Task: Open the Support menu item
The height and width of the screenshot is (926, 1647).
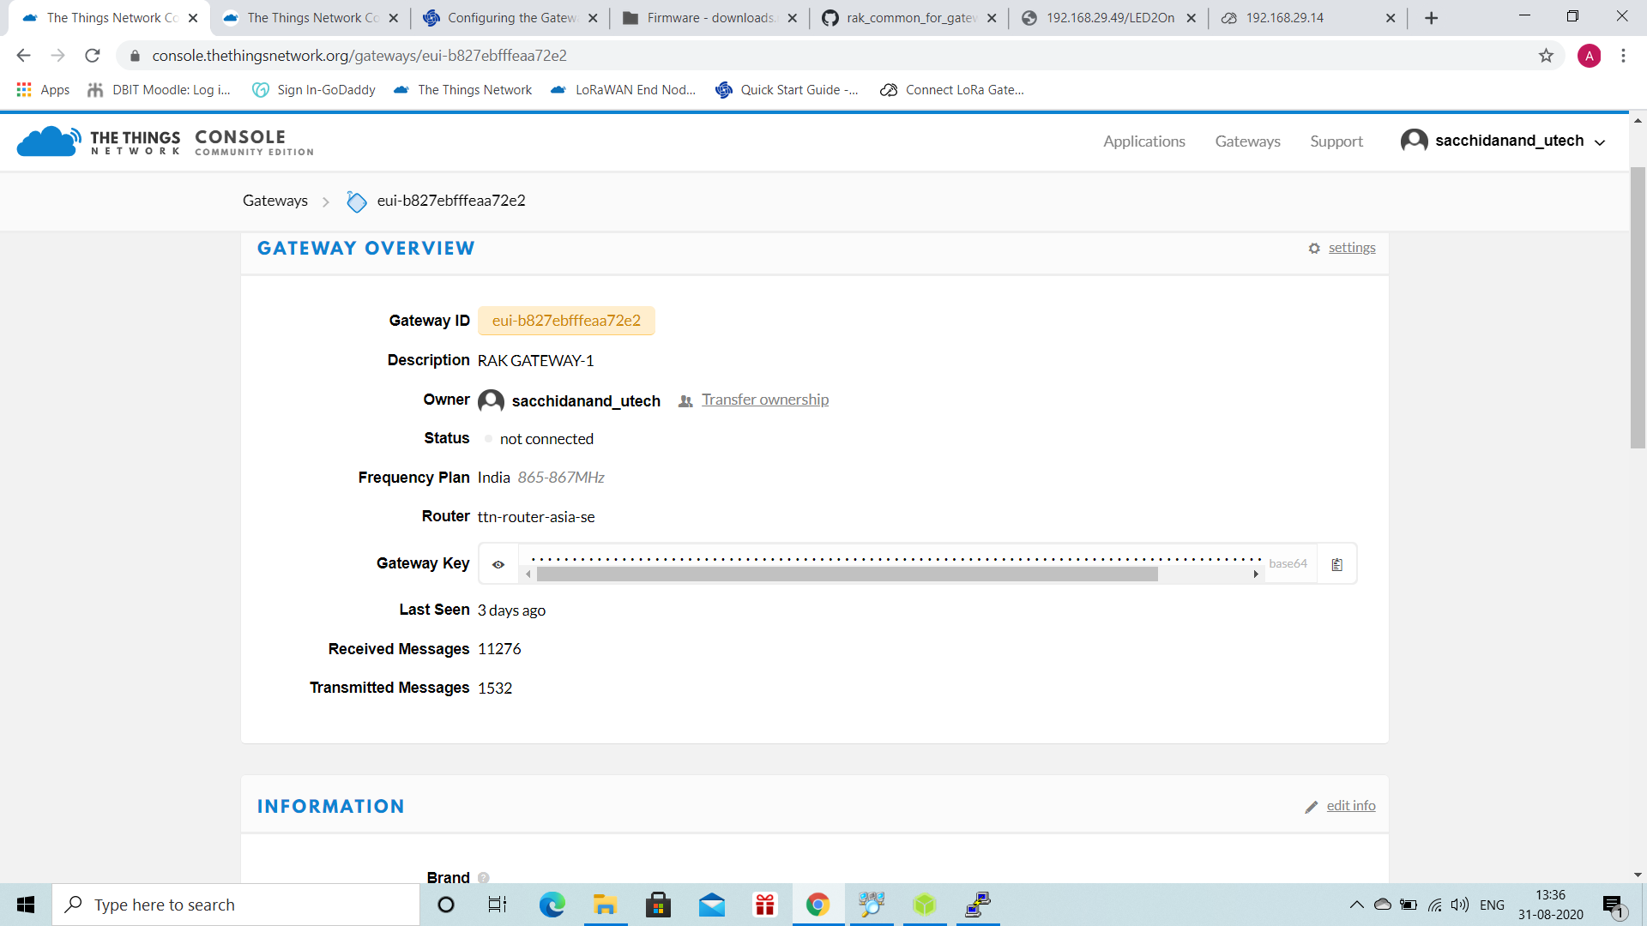Action: point(1336,141)
